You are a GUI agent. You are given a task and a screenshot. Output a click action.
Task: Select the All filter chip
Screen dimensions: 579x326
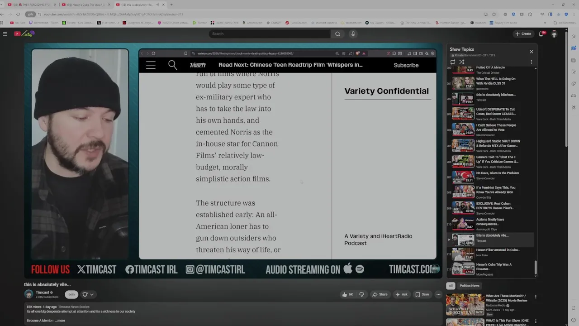(x=451, y=286)
